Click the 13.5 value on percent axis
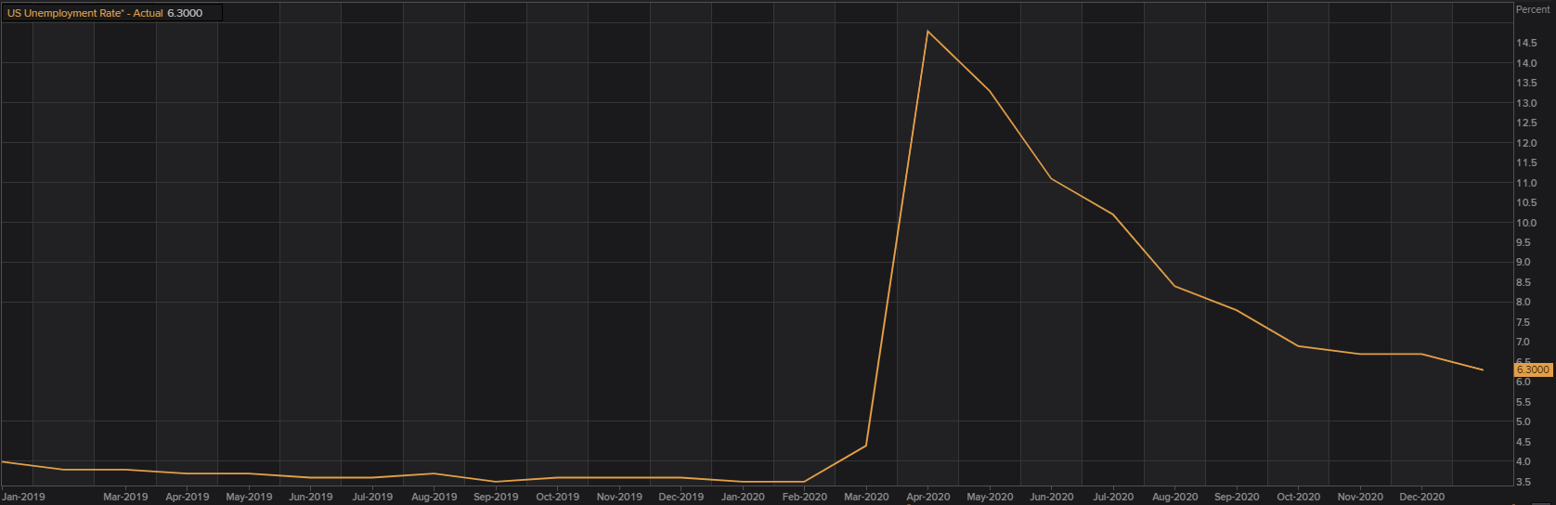The height and width of the screenshot is (505, 1556). pyautogui.click(x=1526, y=84)
